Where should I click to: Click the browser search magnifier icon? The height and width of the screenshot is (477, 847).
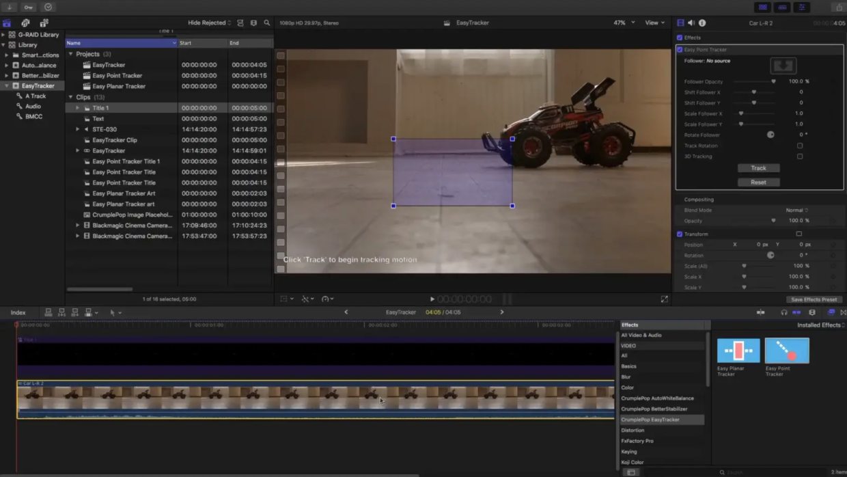(267, 23)
